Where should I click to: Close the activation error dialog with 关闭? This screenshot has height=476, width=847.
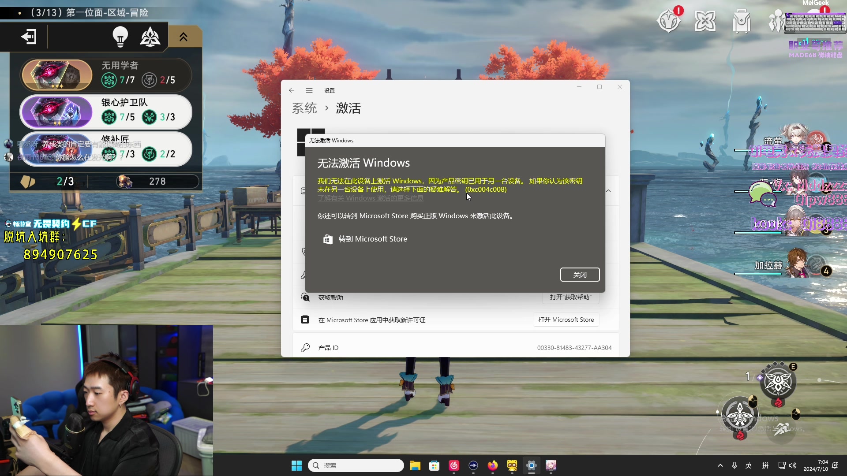click(x=580, y=275)
